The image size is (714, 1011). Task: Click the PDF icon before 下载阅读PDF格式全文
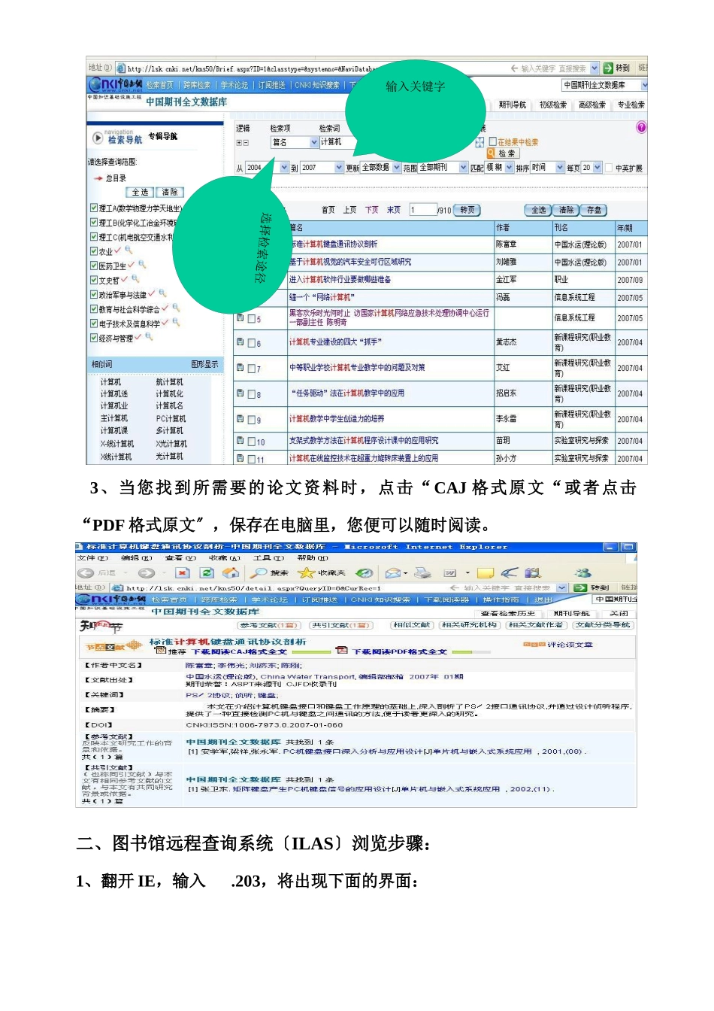coord(342,651)
